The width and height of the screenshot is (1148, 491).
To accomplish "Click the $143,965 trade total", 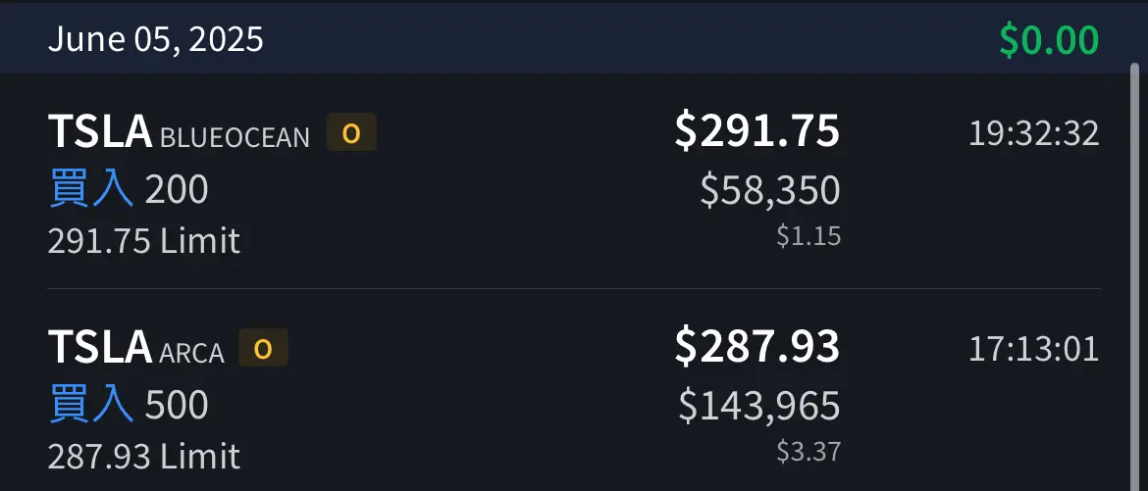I will click(x=760, y=406).
